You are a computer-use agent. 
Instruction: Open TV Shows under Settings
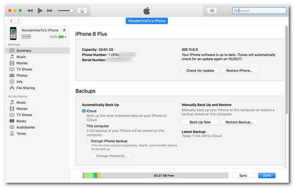tap(37, 70)
